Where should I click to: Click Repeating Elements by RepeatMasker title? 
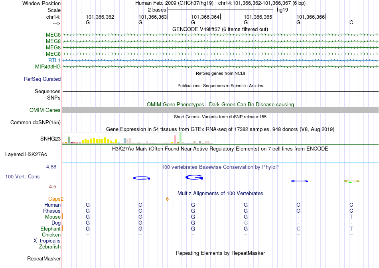click(220, 253)
